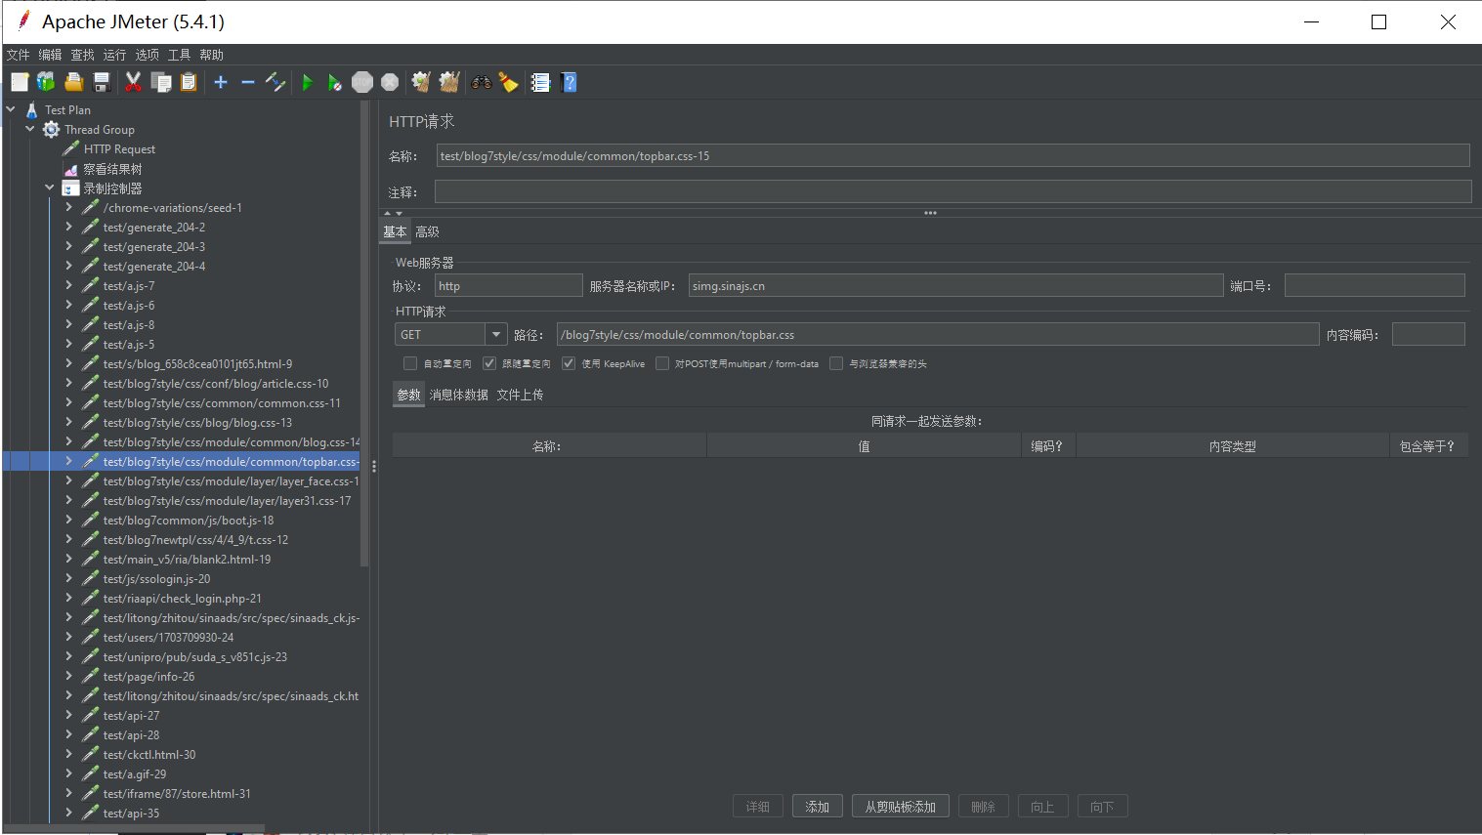Click the minus Collapse All icon

pyautogui.click(x=248, y=82)
